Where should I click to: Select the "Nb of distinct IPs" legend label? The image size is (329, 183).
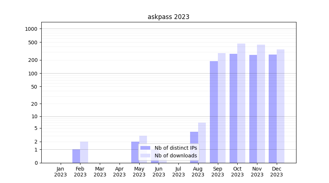tap(175, 148)
